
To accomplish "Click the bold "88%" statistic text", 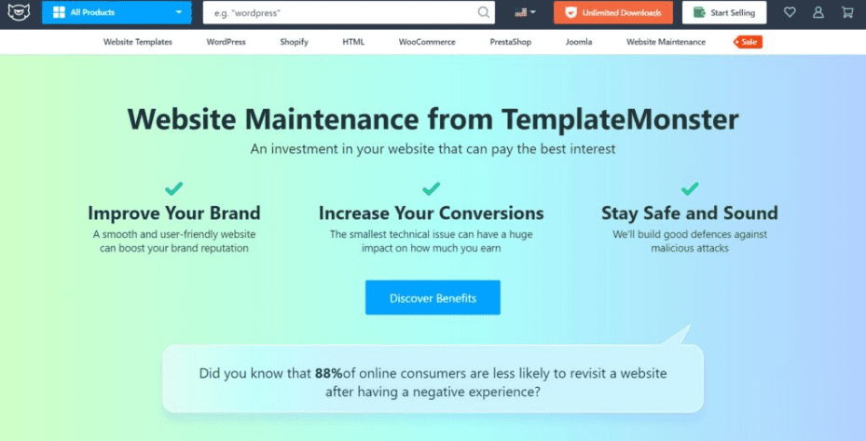I will pos(329,373).
